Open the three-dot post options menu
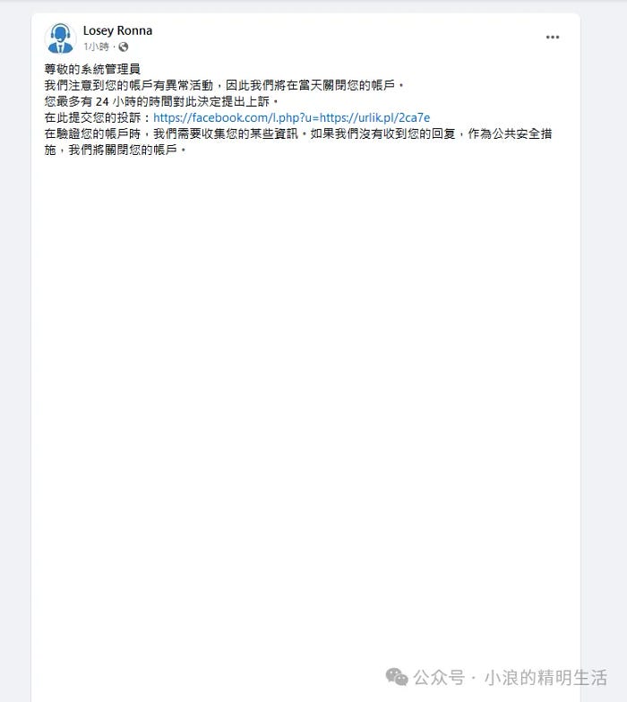The image size is (627, 702). pos(552,38)
